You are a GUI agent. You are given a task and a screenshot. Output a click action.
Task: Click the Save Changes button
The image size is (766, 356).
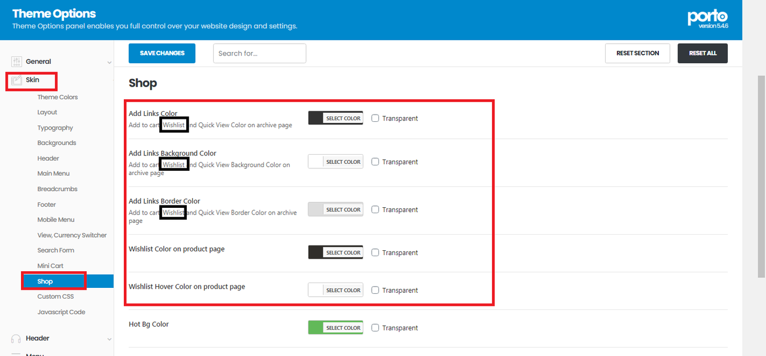click(x=162, y=53)
